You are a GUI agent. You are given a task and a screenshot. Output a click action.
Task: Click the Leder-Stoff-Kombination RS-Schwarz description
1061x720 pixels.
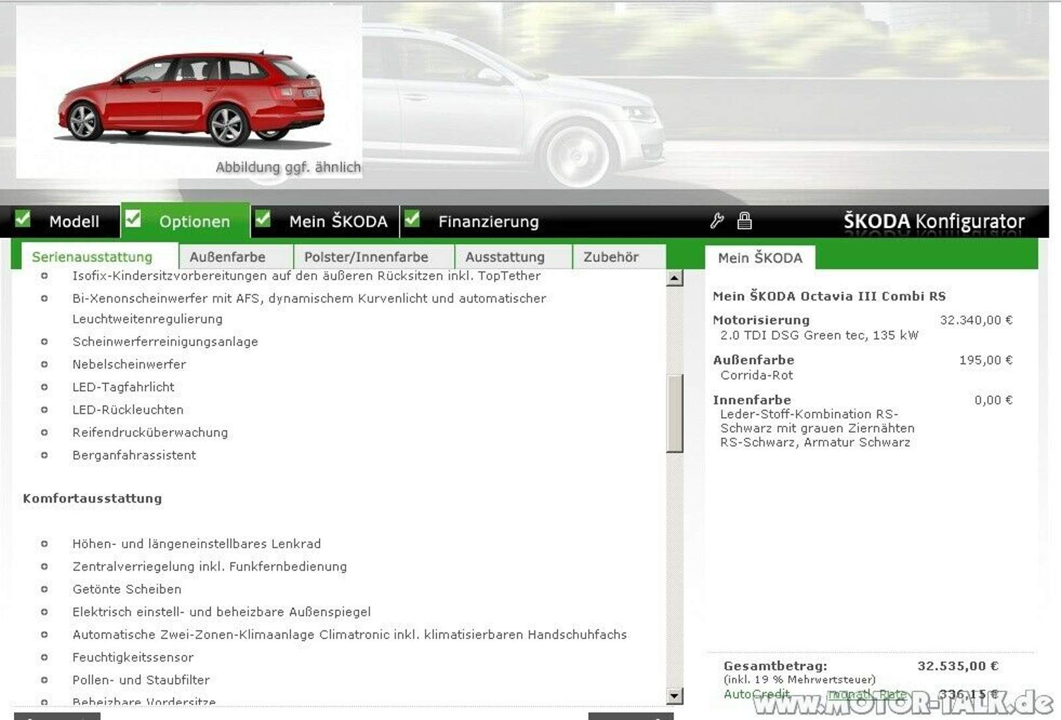(x=818, y=428)
